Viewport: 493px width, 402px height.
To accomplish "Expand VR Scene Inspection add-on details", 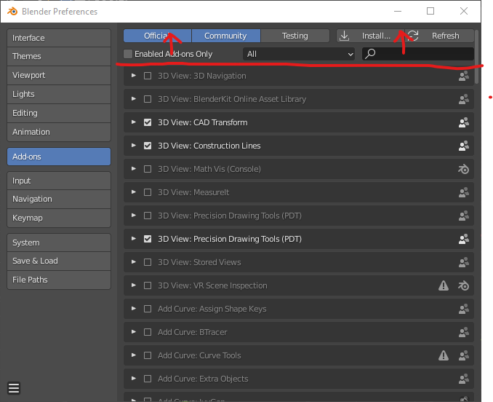I will pyautogui.click(x=134, y=285).
